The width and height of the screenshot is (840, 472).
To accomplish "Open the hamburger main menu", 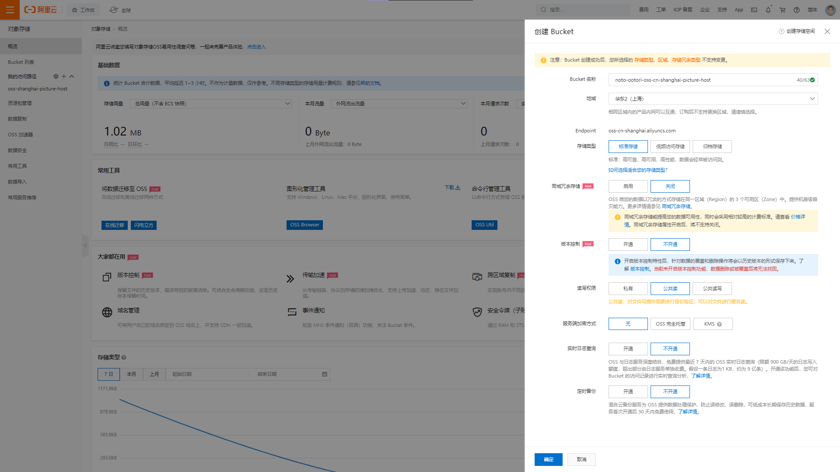I will pos(10,10).
